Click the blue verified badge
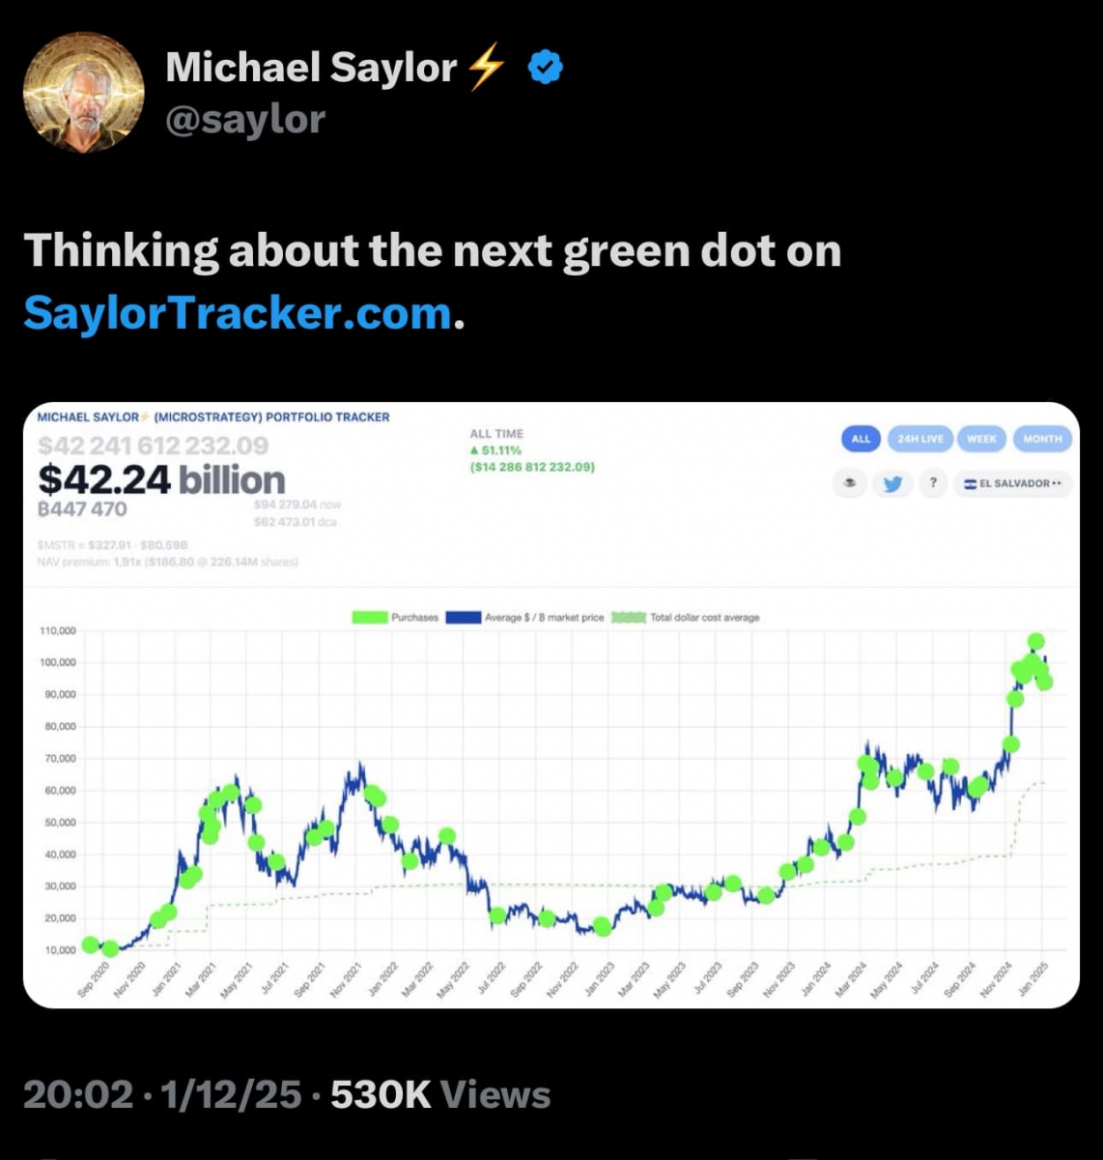This screenshot has width=1103, height=1160. tap(546, 68)
